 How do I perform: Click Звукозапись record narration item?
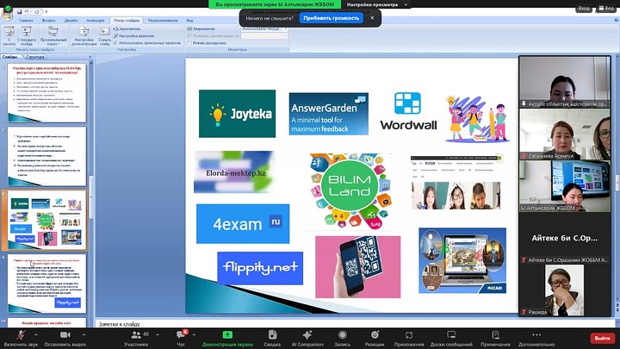coord(127,29)
